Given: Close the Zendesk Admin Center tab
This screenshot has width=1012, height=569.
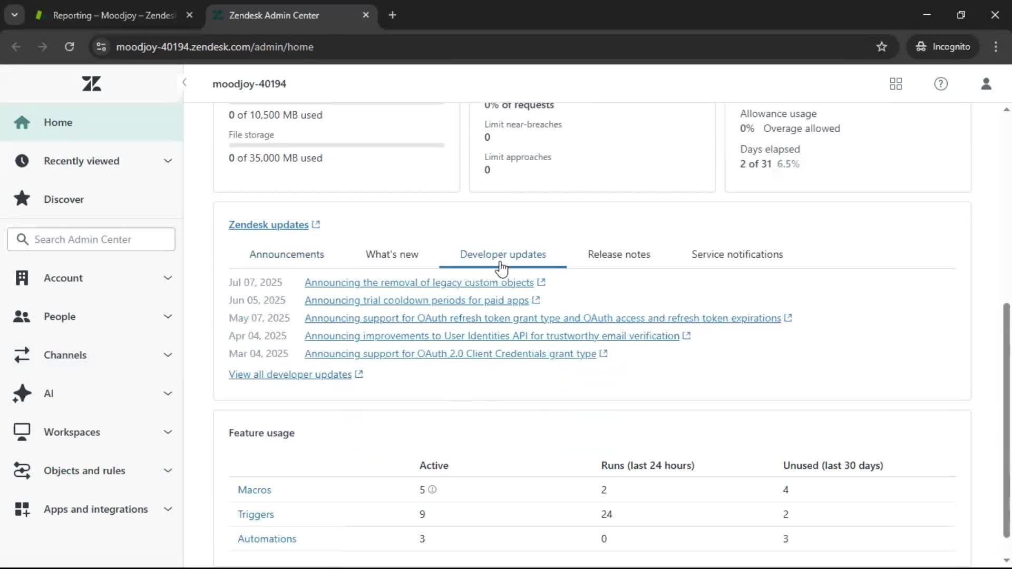Looking at the screenshot, I should point(366,15).
